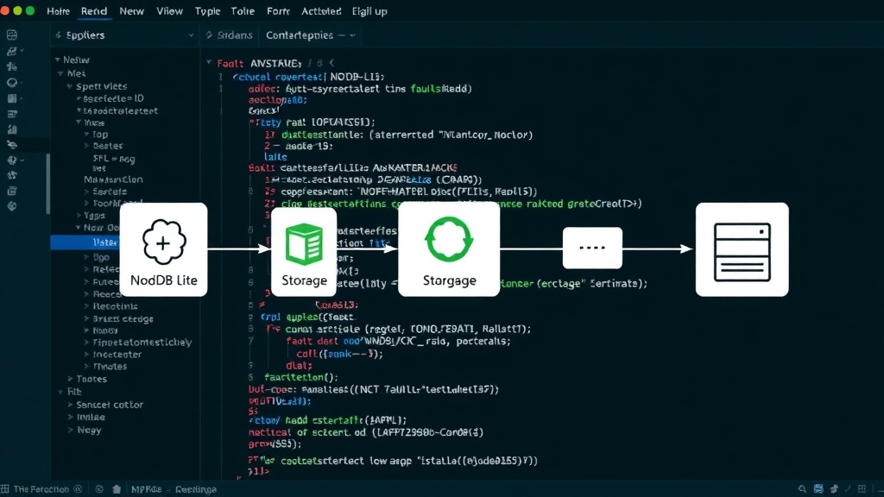Open the Sppliers panel dropdown chevron

click(x=191, y=35)
